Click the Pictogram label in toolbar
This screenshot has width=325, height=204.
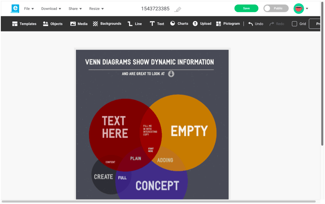231,24
